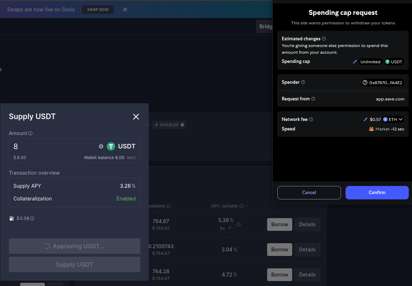Edit spending cap with pencil icon
412x286 pixels.
355,62
